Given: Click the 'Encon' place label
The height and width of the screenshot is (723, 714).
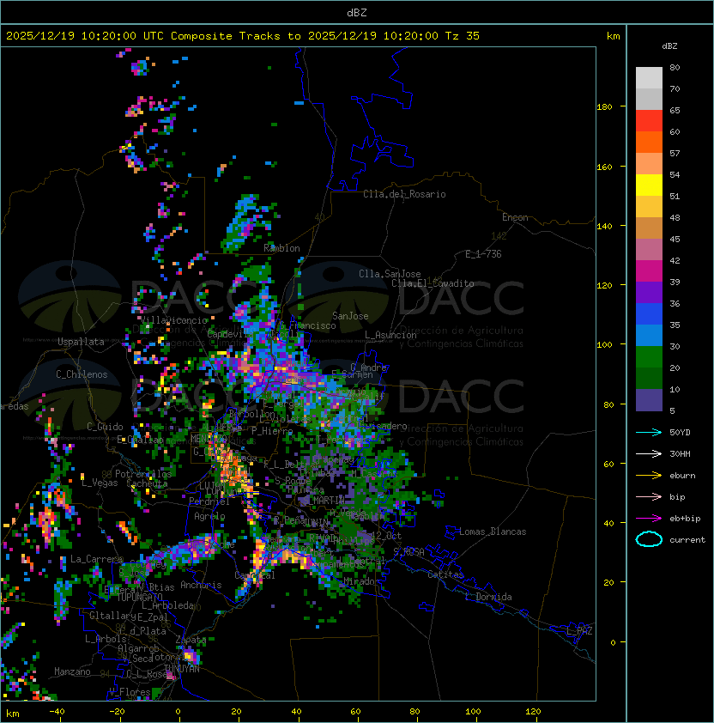Looking at the screenshot, I should tap(515, 217).
